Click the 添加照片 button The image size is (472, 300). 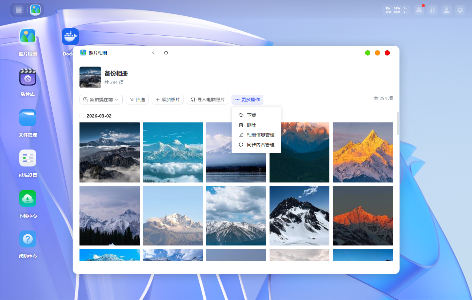pyautogui.click(x=167, y=100)
